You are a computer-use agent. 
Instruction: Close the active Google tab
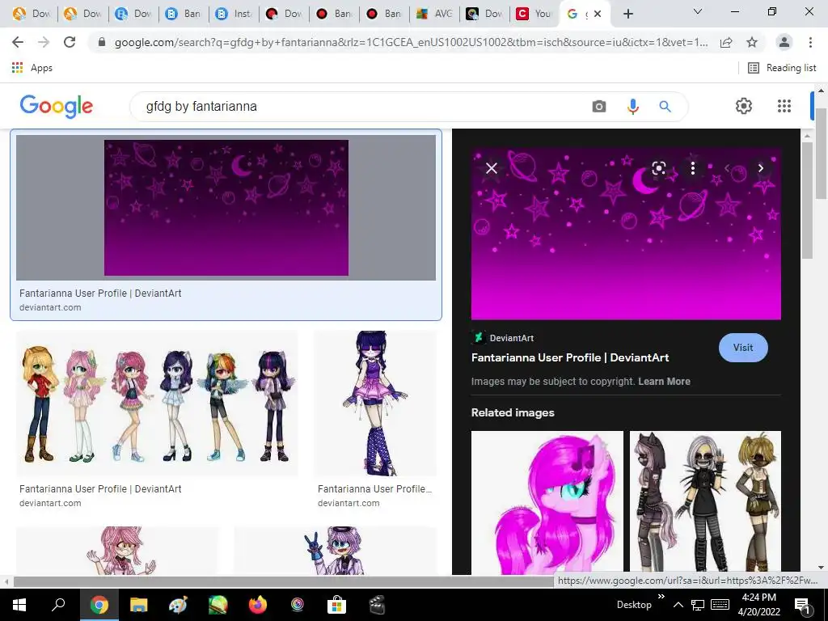pyautogui.click(x=598, y=14)
